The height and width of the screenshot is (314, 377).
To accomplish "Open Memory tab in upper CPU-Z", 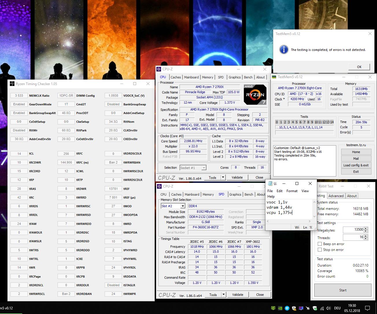I will [208, 77].
